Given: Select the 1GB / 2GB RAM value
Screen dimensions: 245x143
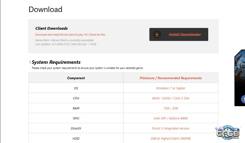Looking at the screenshot, I should coord(171,108).
